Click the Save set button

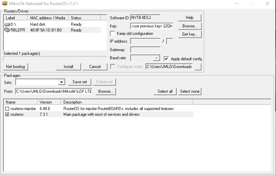pos(80,82)
